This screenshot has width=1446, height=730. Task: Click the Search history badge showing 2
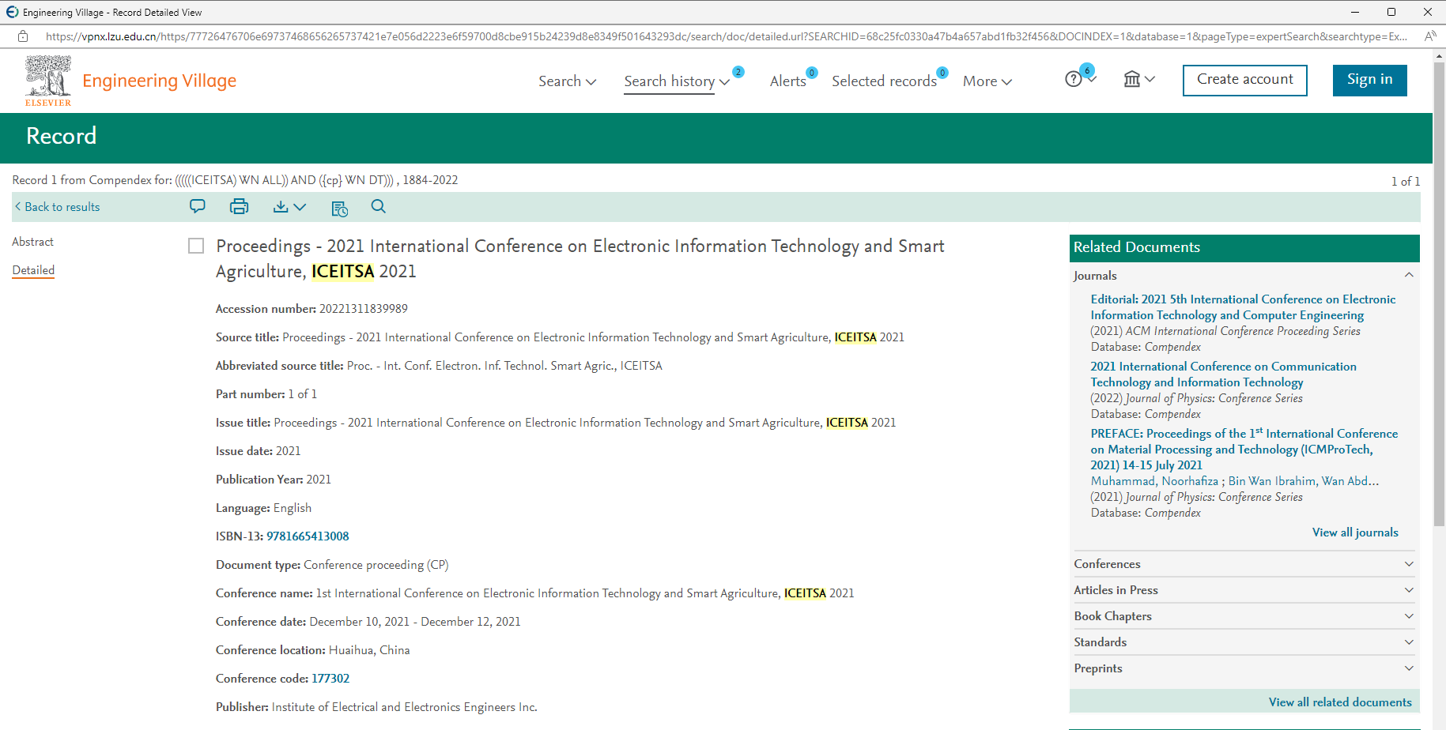pyautogui.click(x=738, y=72)
